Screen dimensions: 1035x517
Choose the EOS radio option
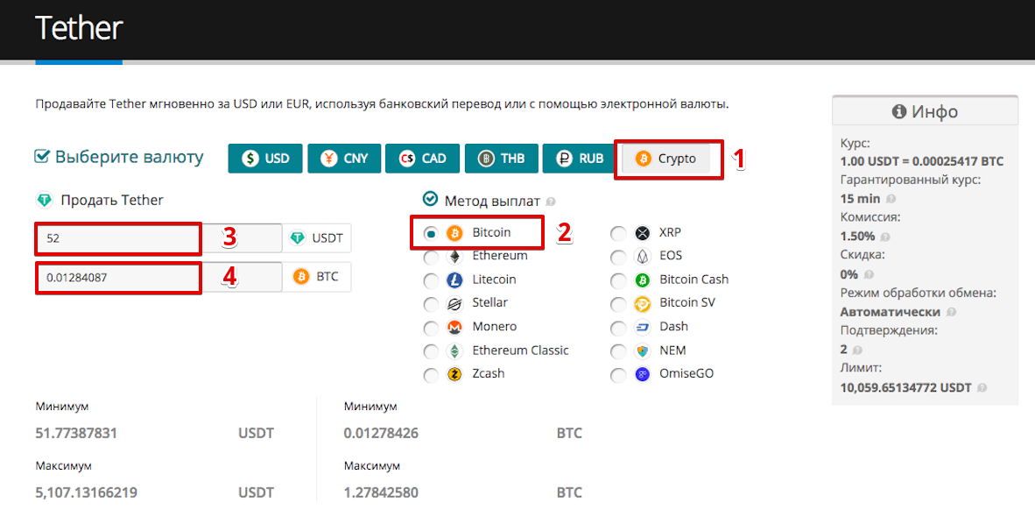click(x=618, y=257)
